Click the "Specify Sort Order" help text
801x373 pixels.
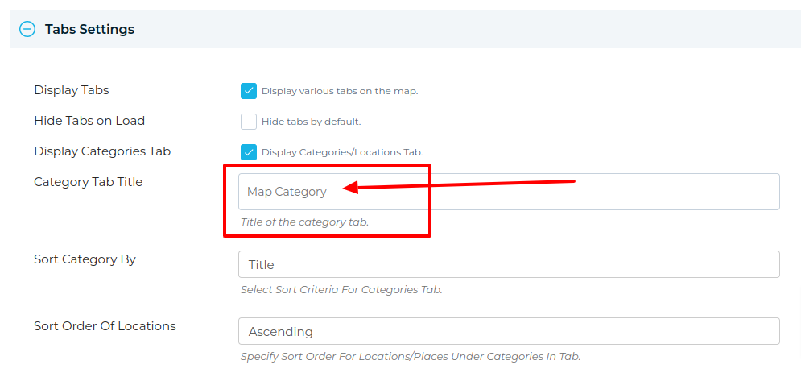[410, 356]
